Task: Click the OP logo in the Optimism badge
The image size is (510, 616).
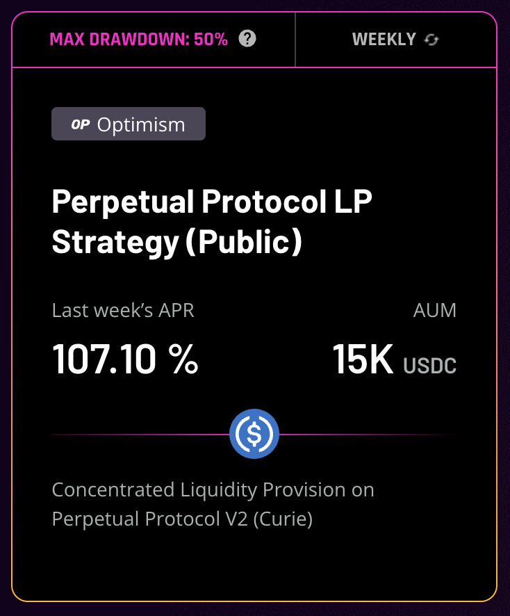Action: click(81, 124)
